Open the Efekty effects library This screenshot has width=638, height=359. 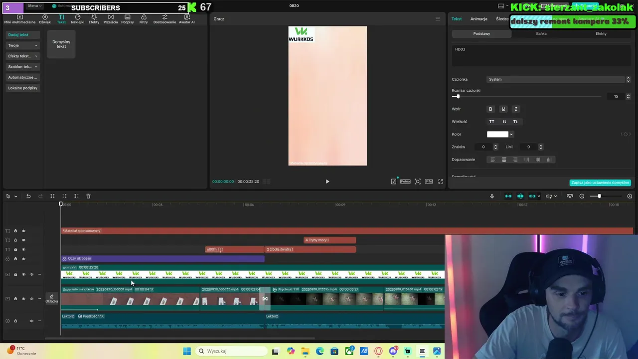(94, 19)
